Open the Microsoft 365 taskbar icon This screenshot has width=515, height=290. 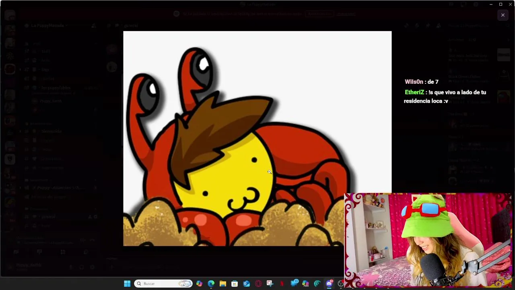(x=305, y=284)
